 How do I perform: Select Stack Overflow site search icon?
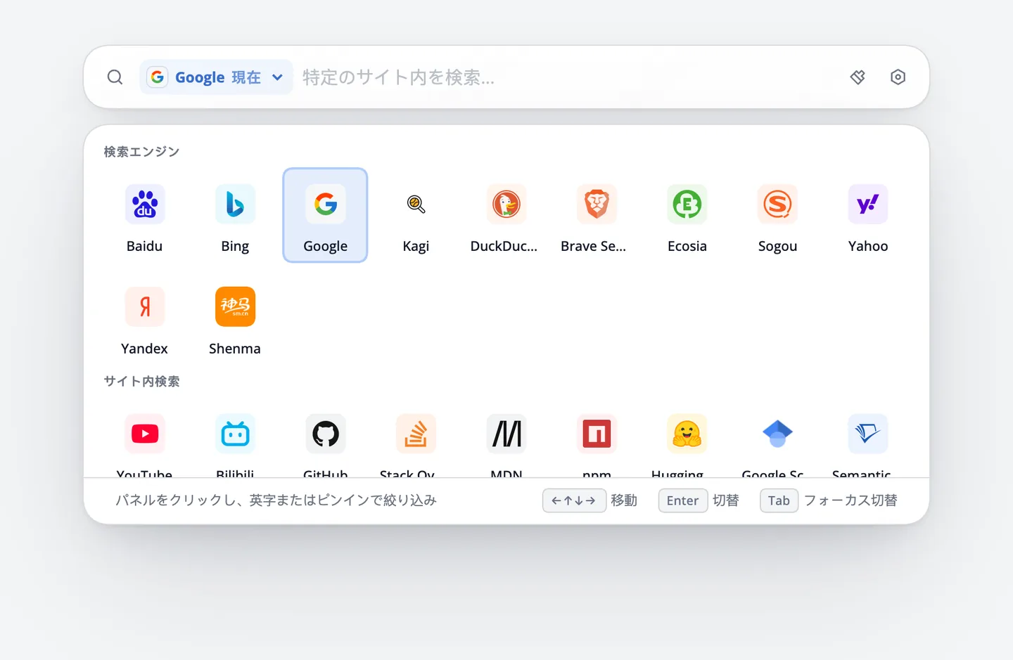point(416,434)
